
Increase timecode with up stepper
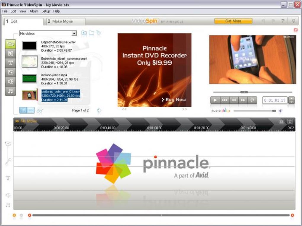click(x=291, y=98)
